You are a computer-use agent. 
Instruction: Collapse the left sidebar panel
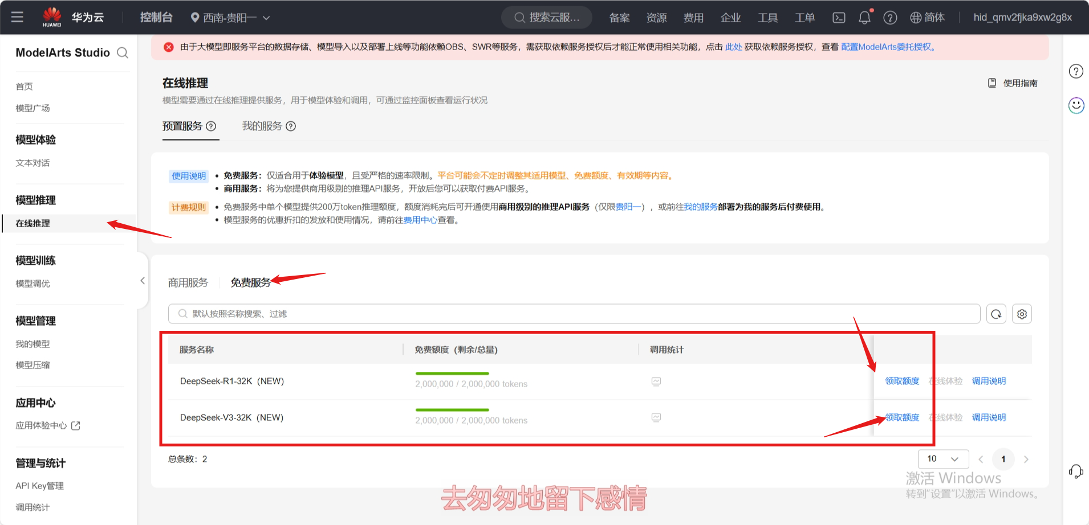[143, 281]
